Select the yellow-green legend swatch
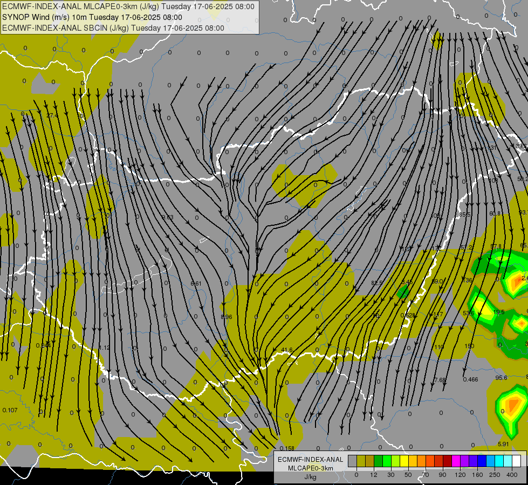 click(396, 461)
